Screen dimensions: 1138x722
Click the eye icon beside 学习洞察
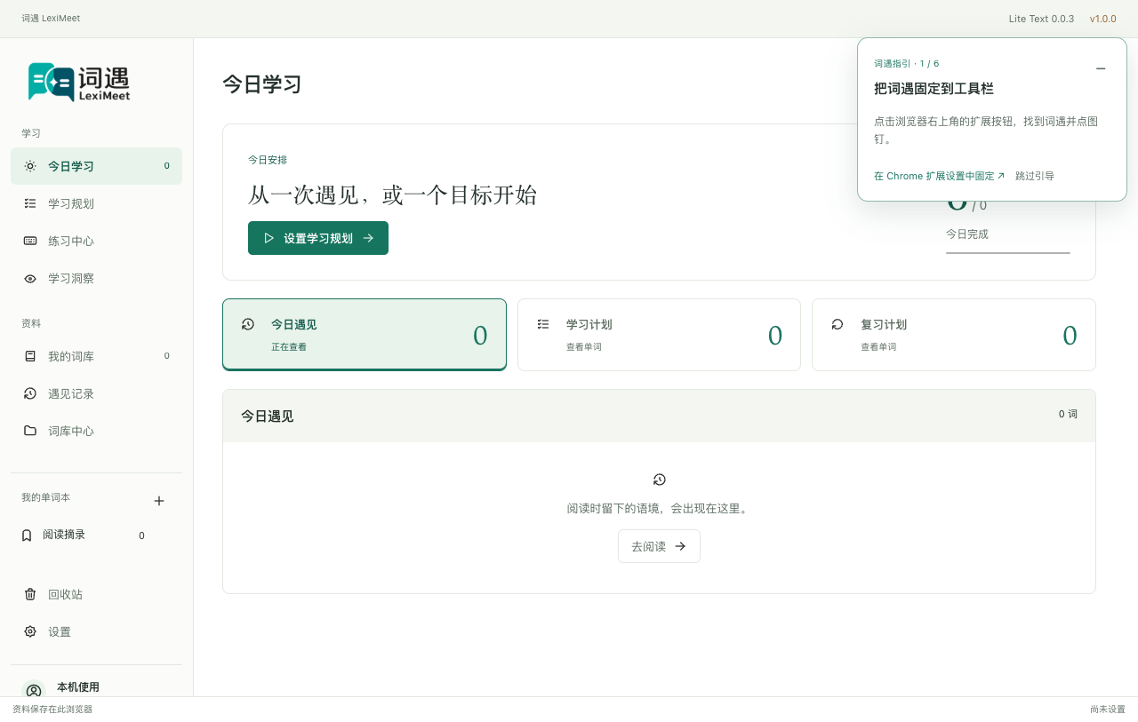click(30, 278)
